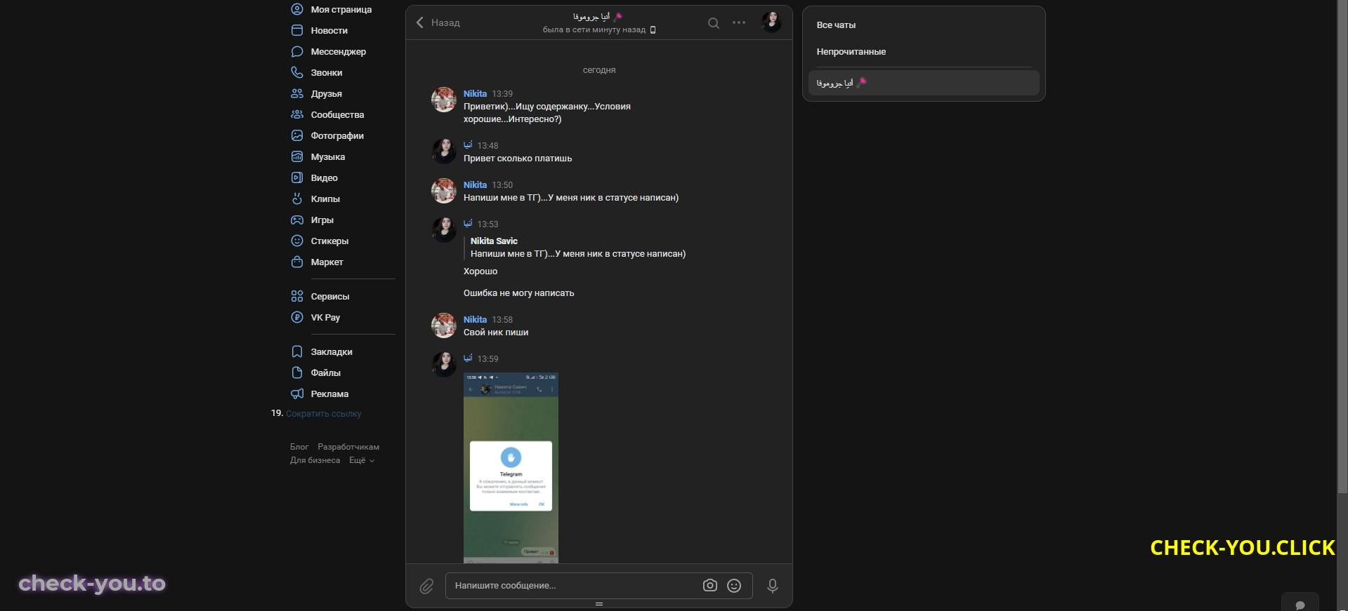Open Новости in sidebar
The image size is (1348, 611).
329,30
